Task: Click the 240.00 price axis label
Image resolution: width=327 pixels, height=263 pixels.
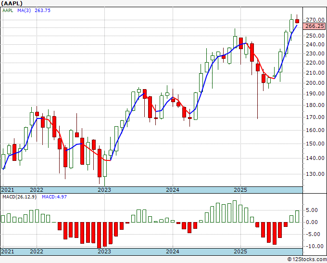Action: click(x=315, y=44)
